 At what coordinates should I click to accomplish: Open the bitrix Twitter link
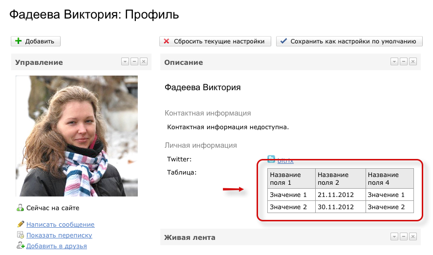click(x=285, y=160)
